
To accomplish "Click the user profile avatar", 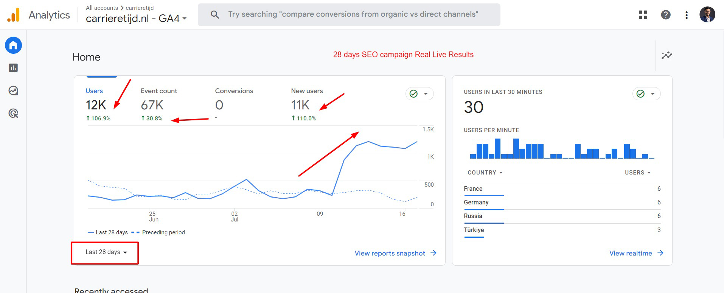I will click(x=707, y=15).
